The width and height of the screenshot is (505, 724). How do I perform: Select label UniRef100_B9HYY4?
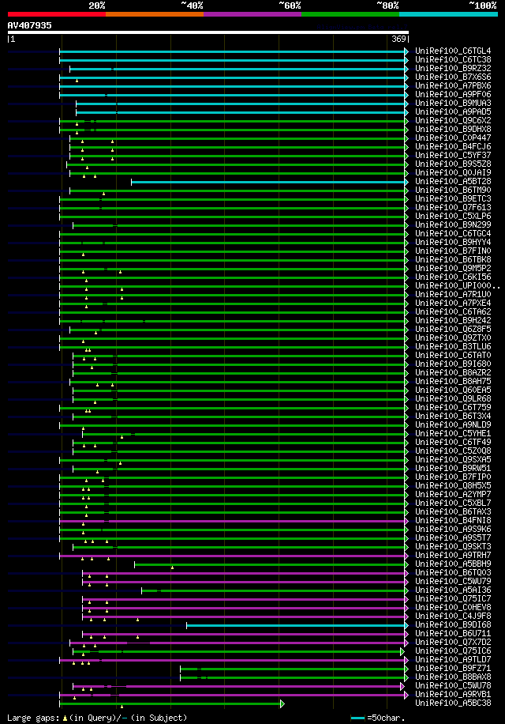(453, 242)
